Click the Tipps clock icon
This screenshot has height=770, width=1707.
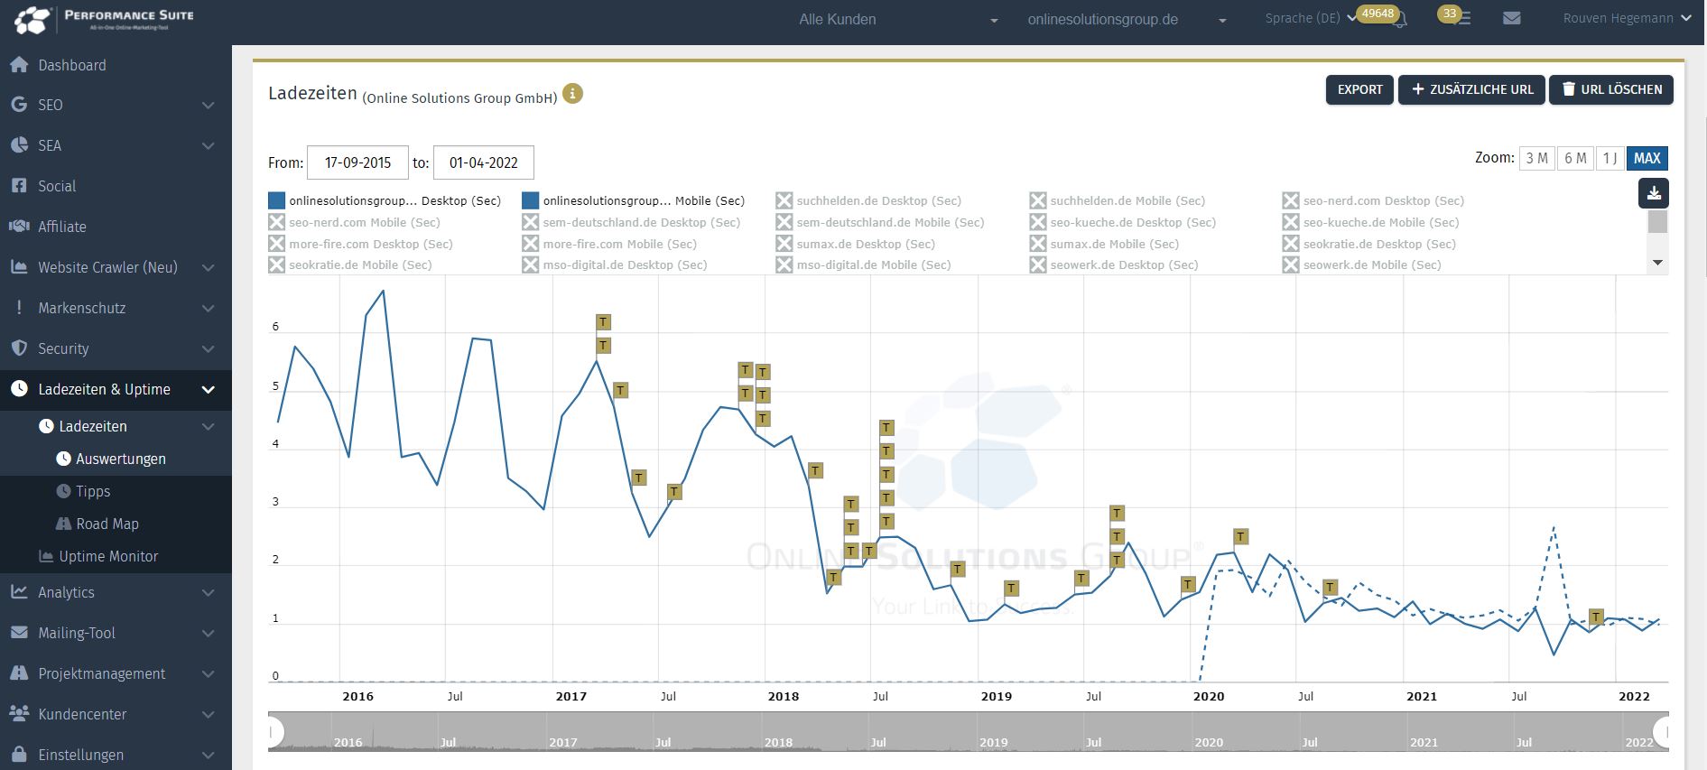pyautogui.click(x=63, y=491)
